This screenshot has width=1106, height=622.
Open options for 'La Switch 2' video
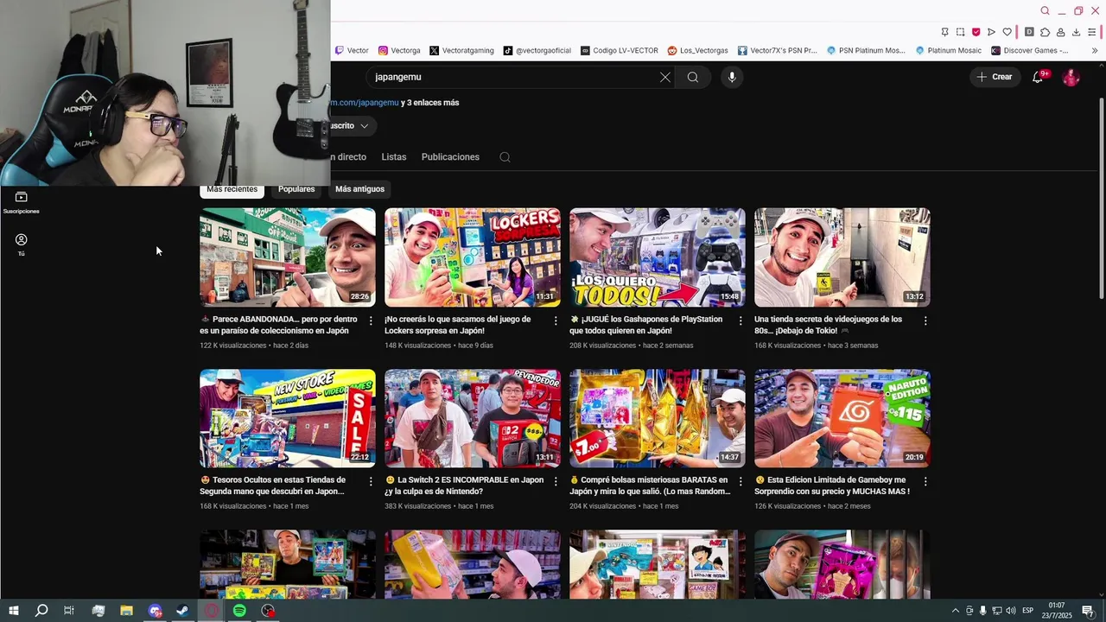(x=556, y=481)
